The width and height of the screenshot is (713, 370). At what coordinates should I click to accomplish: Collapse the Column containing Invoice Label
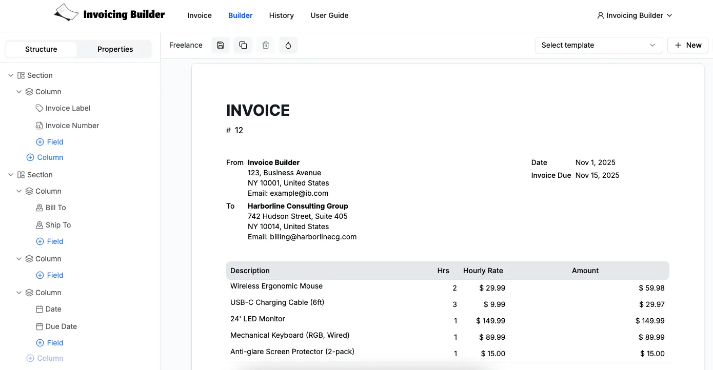click(x=19, y=92)
